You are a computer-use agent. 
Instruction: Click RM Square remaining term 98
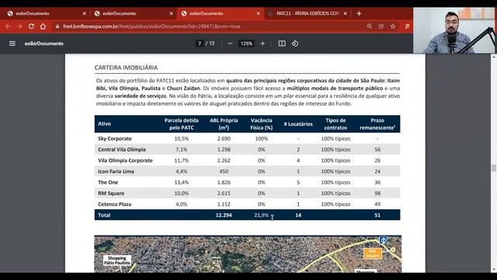pos(377,194)
